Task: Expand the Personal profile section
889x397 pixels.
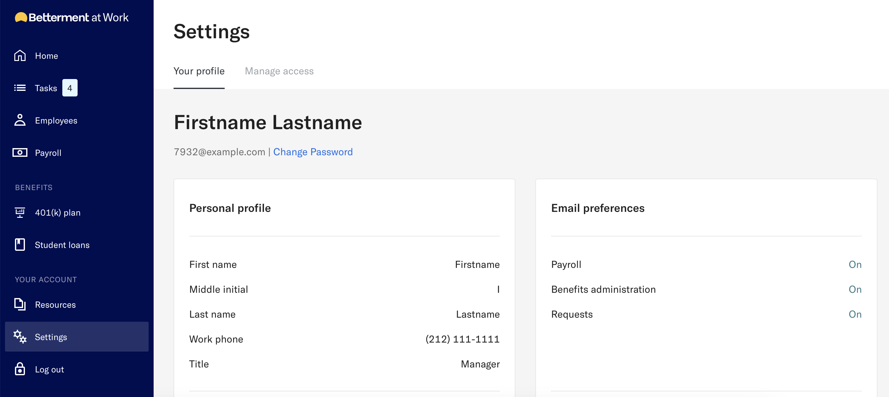Action: pyautogui.click(x=230, y=207)
